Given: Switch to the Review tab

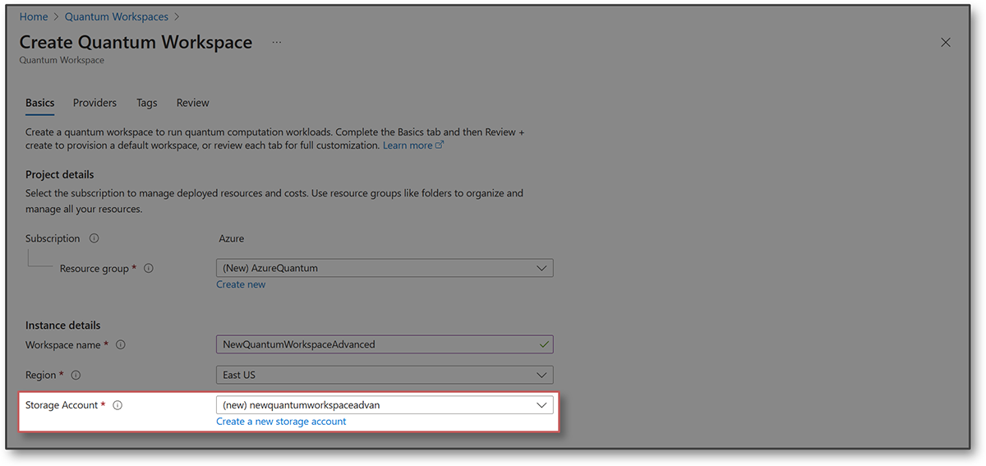Looking at the screenshot, I should tap(193, 103).
